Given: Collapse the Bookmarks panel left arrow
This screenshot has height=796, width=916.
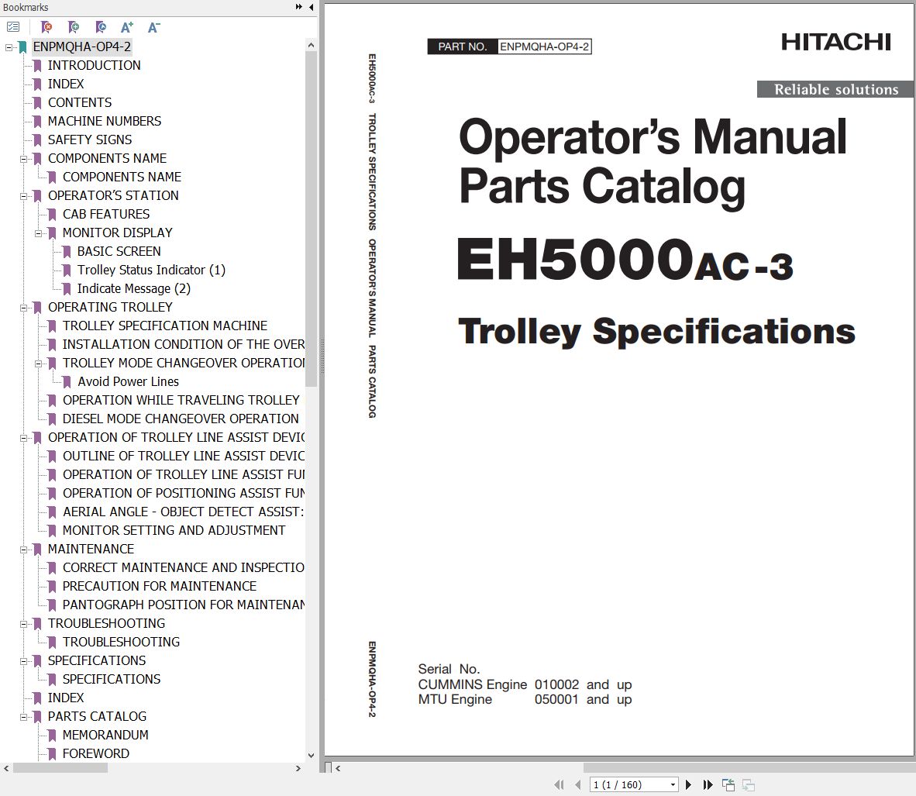Looking at the screenshot, I should point(311,7).
